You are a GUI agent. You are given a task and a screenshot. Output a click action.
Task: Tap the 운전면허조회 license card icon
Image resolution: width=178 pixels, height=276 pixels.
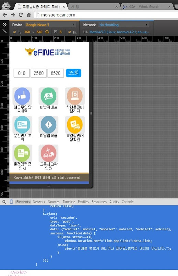tap(22, 125)
